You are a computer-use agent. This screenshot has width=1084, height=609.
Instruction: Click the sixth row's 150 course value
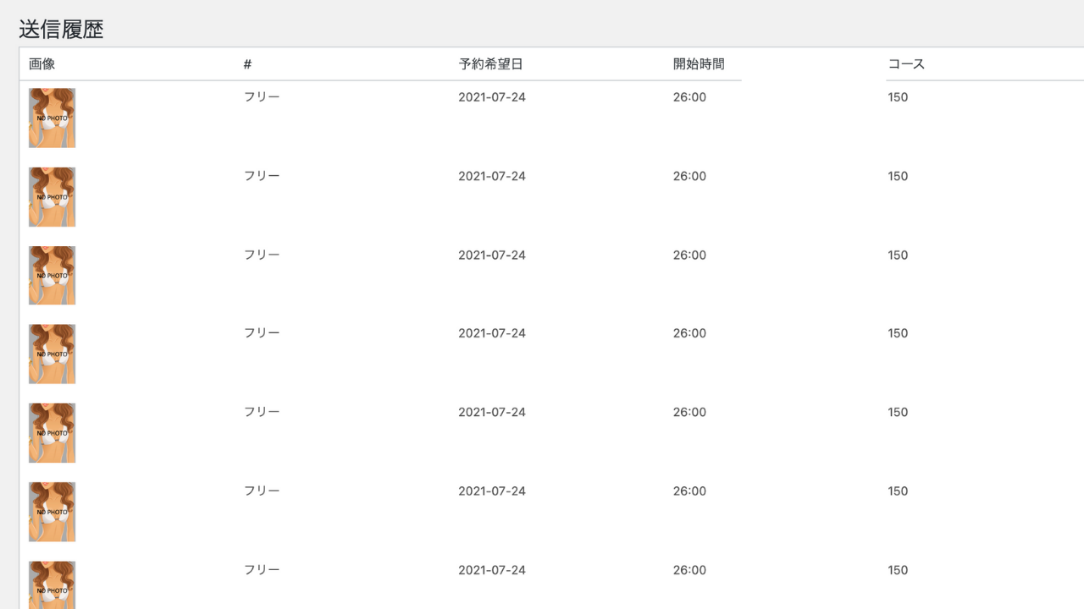pos(898,491)
